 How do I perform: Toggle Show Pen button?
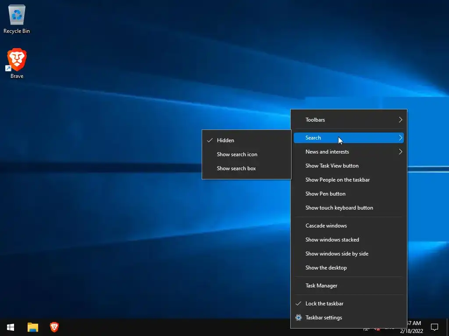coord(349,194)
